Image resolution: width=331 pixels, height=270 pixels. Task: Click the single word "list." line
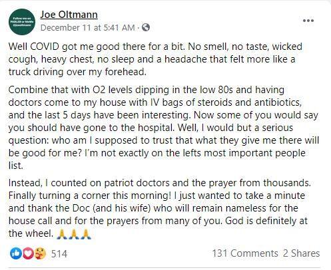[x=15, y=166]
